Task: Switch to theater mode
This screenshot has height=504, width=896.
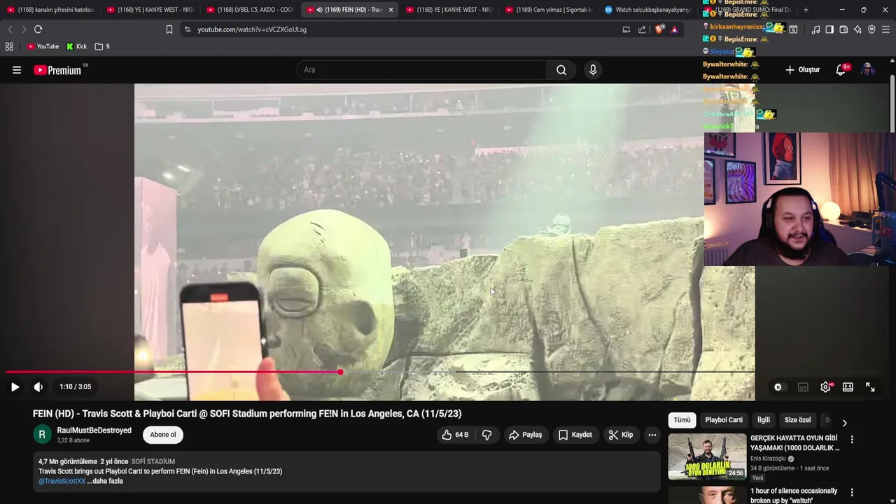Action: point(848,387)
